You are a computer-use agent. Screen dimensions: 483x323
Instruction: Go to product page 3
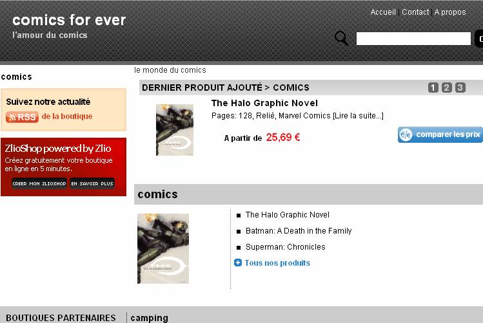[x=460, y=88]
